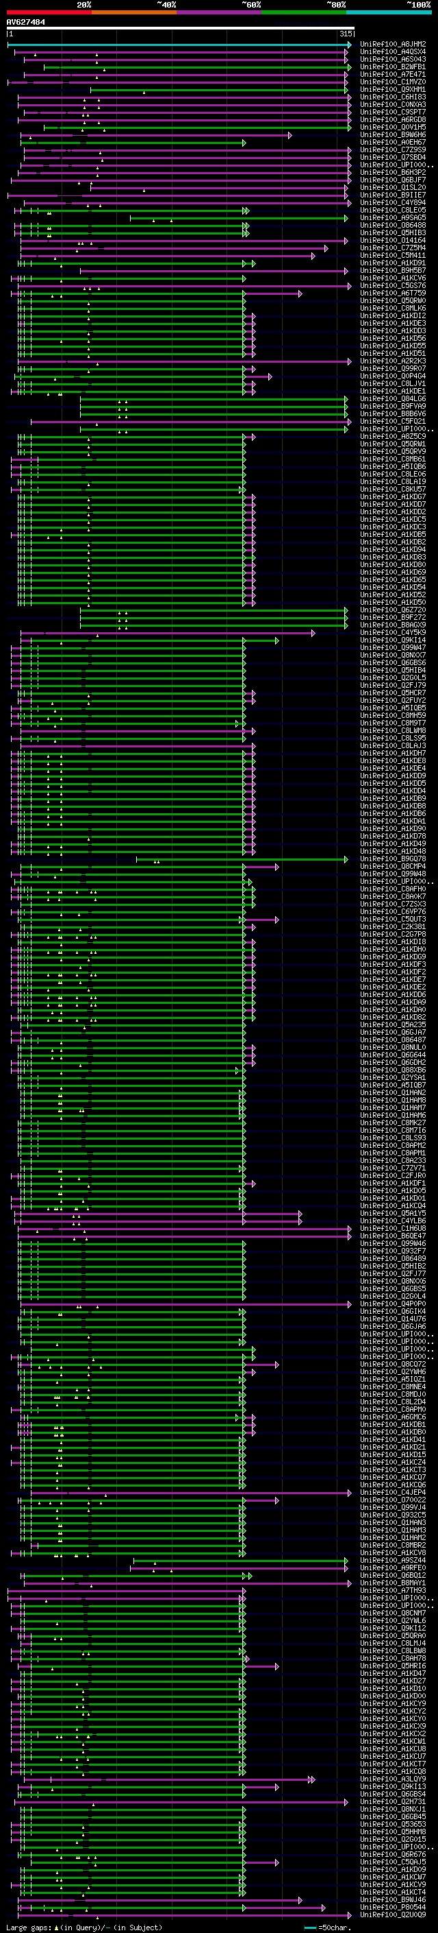Select the UniRef100_C2K381 label
Viewport: 438px width, 1933px height.
393,926
